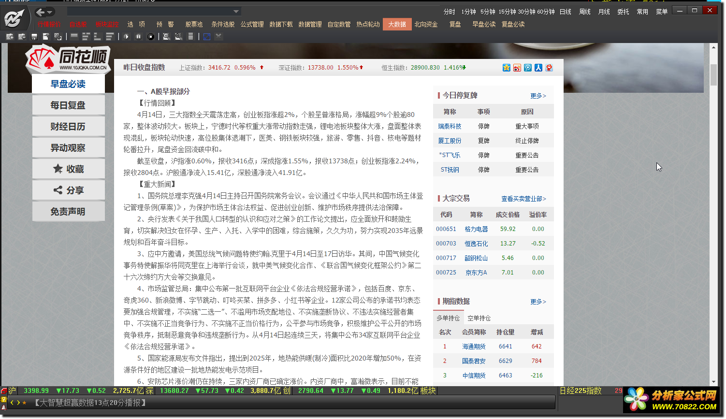This screenshot has width=726, height=419.
Task: Click the 板块 label in the status bar
Action: 428,390
